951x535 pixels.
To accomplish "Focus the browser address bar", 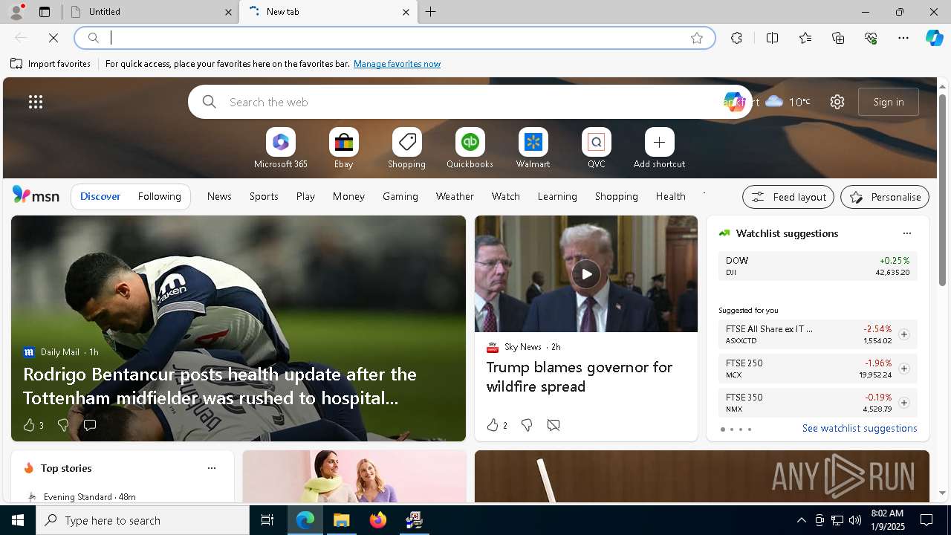I will click(395, 38).
